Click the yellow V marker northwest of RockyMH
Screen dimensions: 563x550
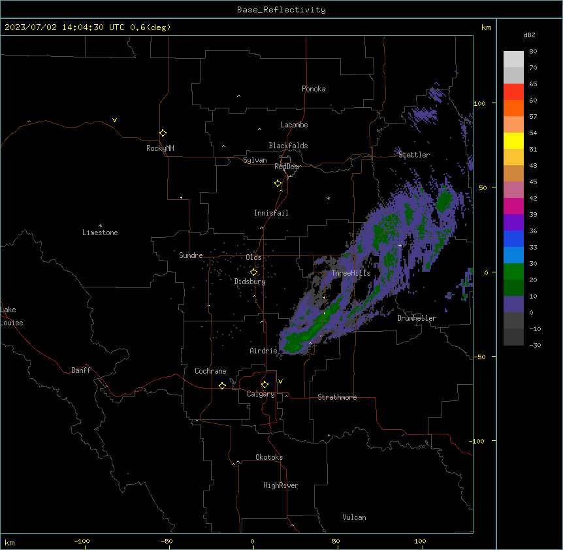tap(114, 120)
